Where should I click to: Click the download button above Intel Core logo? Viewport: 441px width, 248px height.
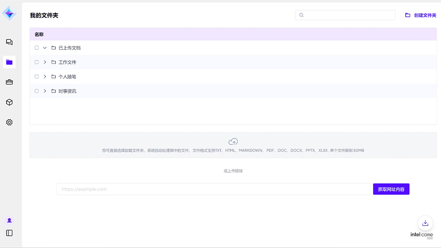425,223
